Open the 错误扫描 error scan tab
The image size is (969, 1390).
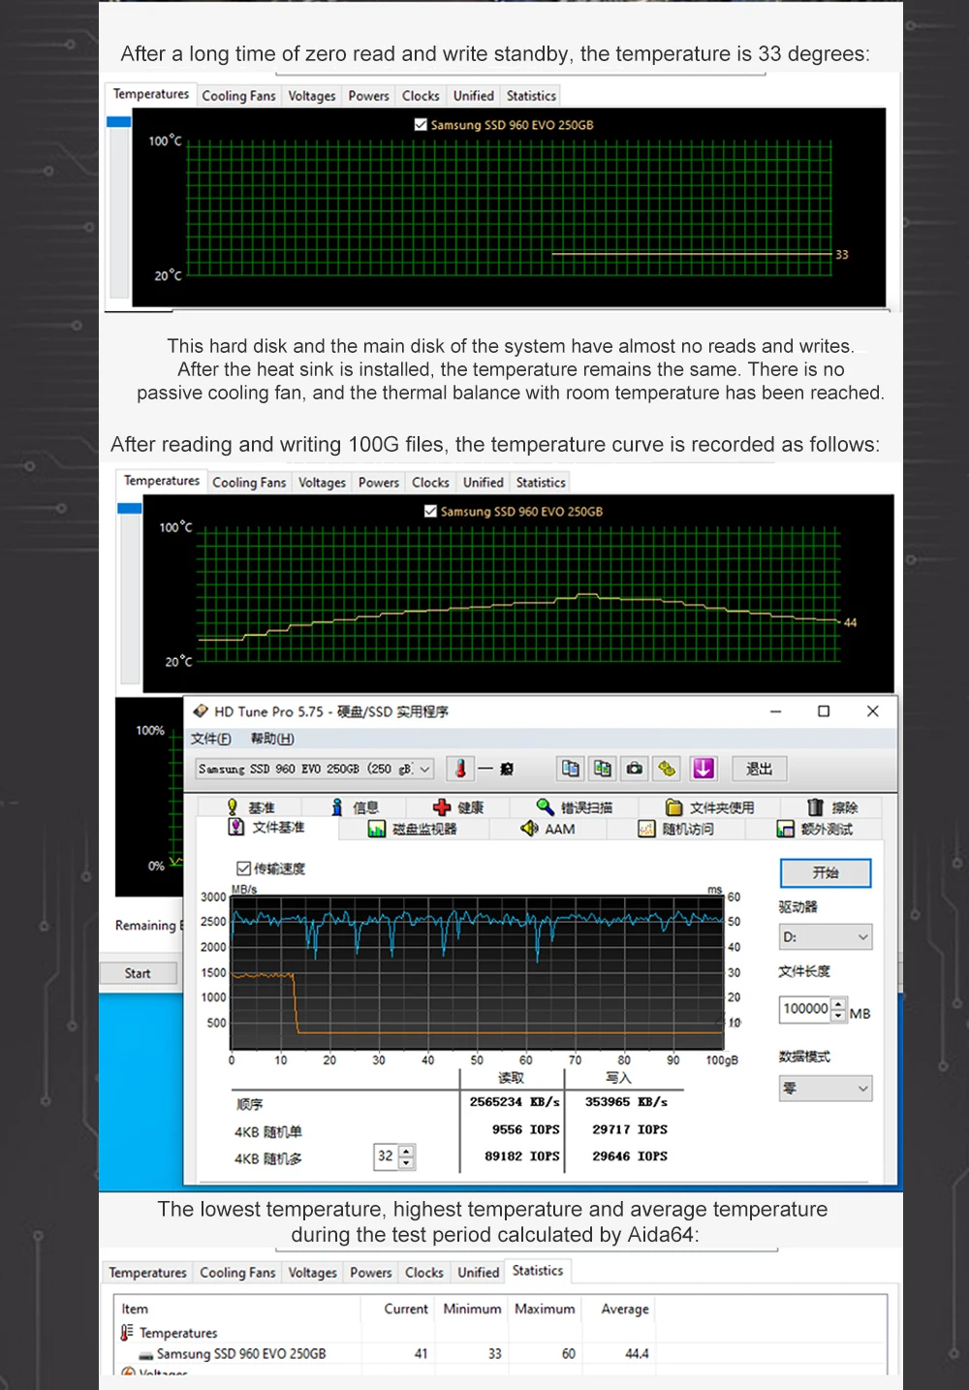pyautogui.click(x=574, y=807)
